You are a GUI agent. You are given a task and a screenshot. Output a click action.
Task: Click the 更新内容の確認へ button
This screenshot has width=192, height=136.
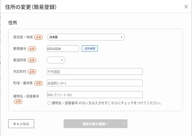coord(95,124)
